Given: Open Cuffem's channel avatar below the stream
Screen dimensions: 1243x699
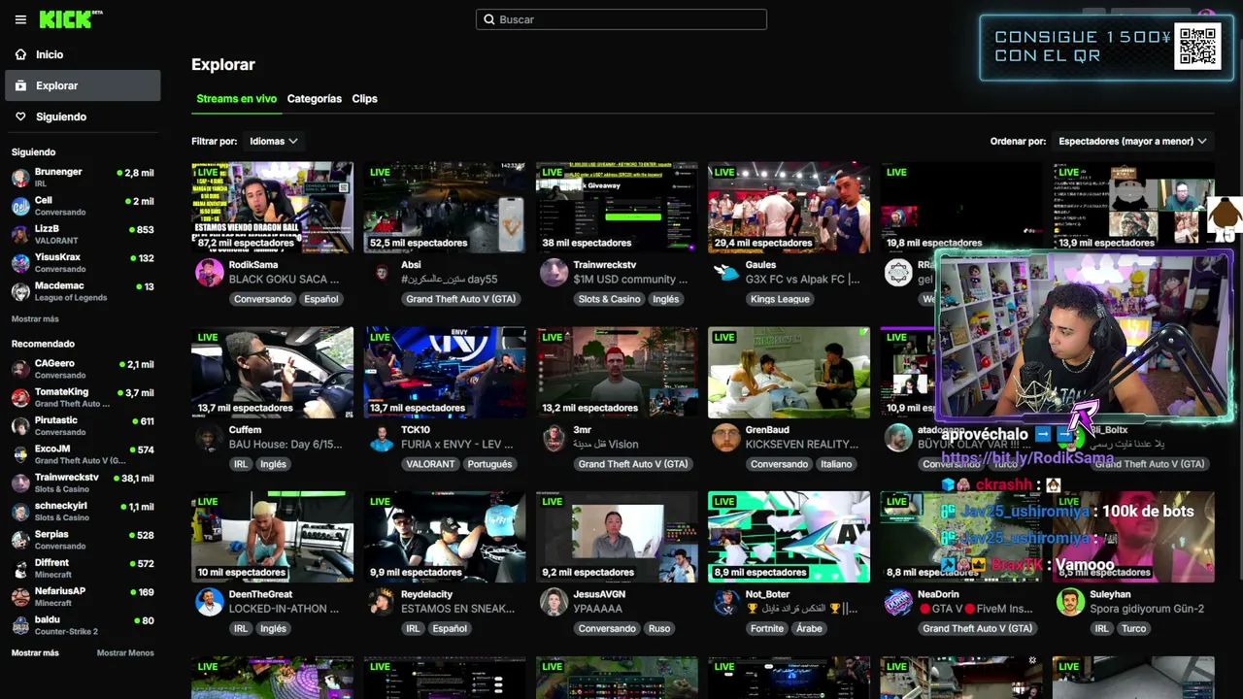Looking at the screenshot, I should click(x=210, y=438).
